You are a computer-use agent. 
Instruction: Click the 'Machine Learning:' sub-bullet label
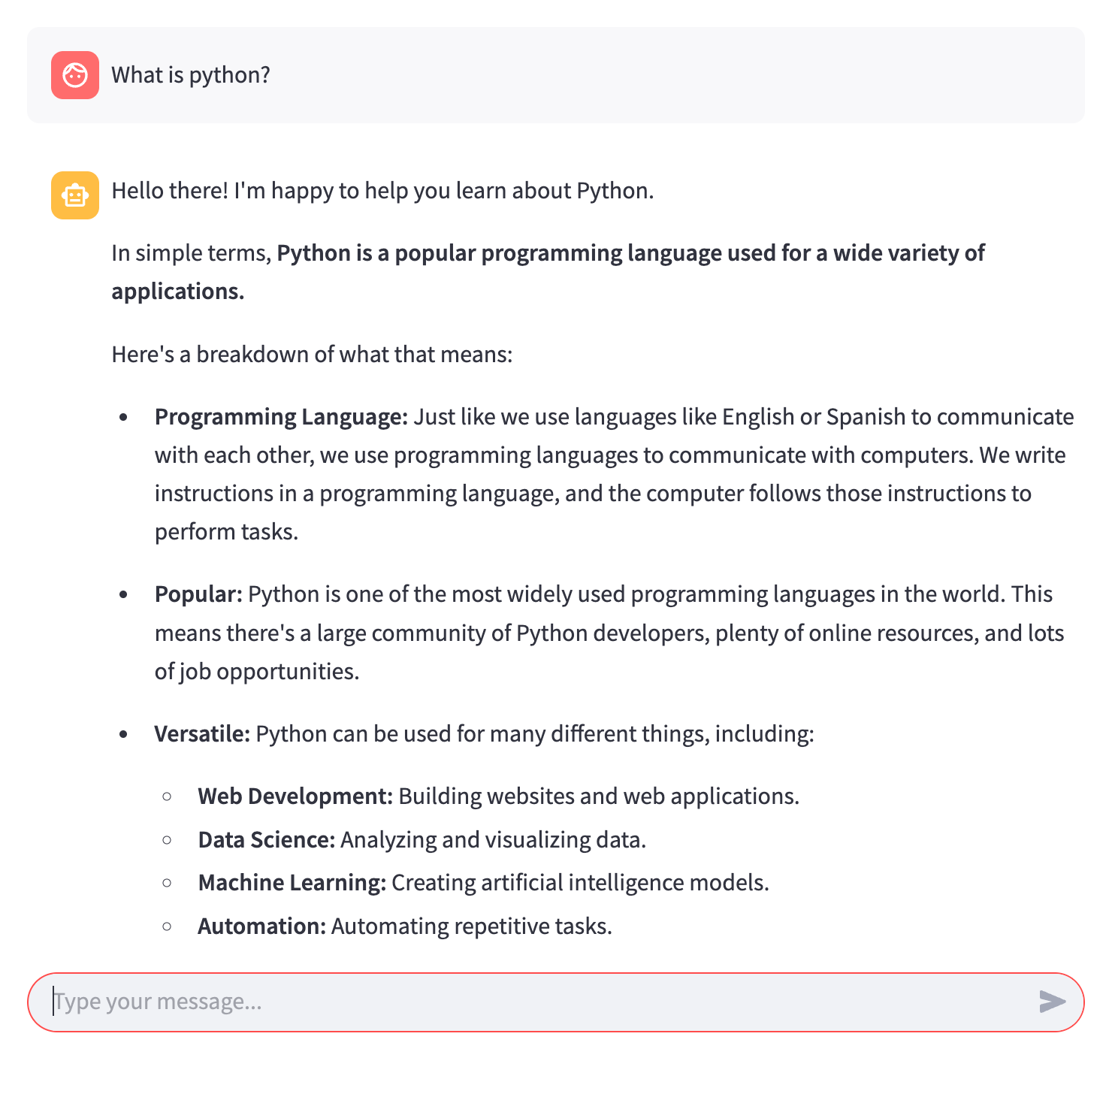point(292,883)
